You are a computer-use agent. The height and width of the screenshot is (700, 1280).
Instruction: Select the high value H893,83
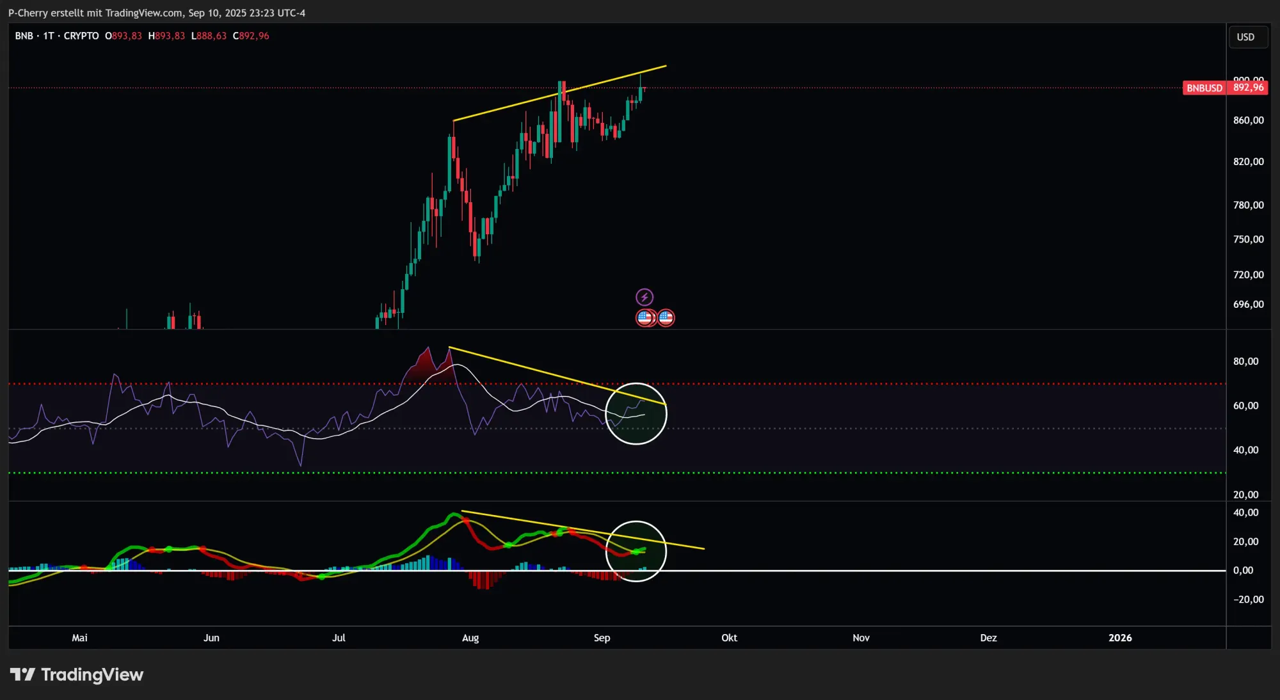tap(166, 36)
